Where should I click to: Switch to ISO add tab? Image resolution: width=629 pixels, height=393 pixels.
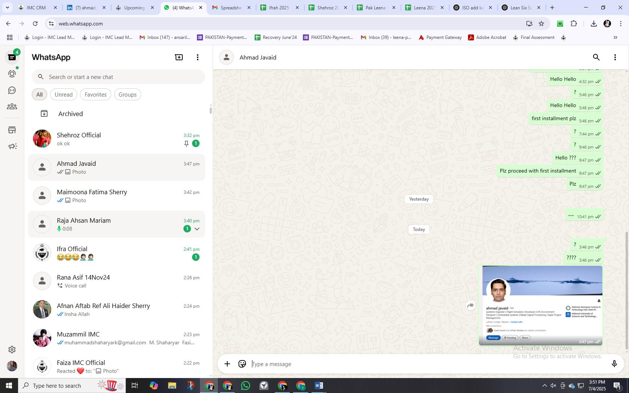point(473,7)
